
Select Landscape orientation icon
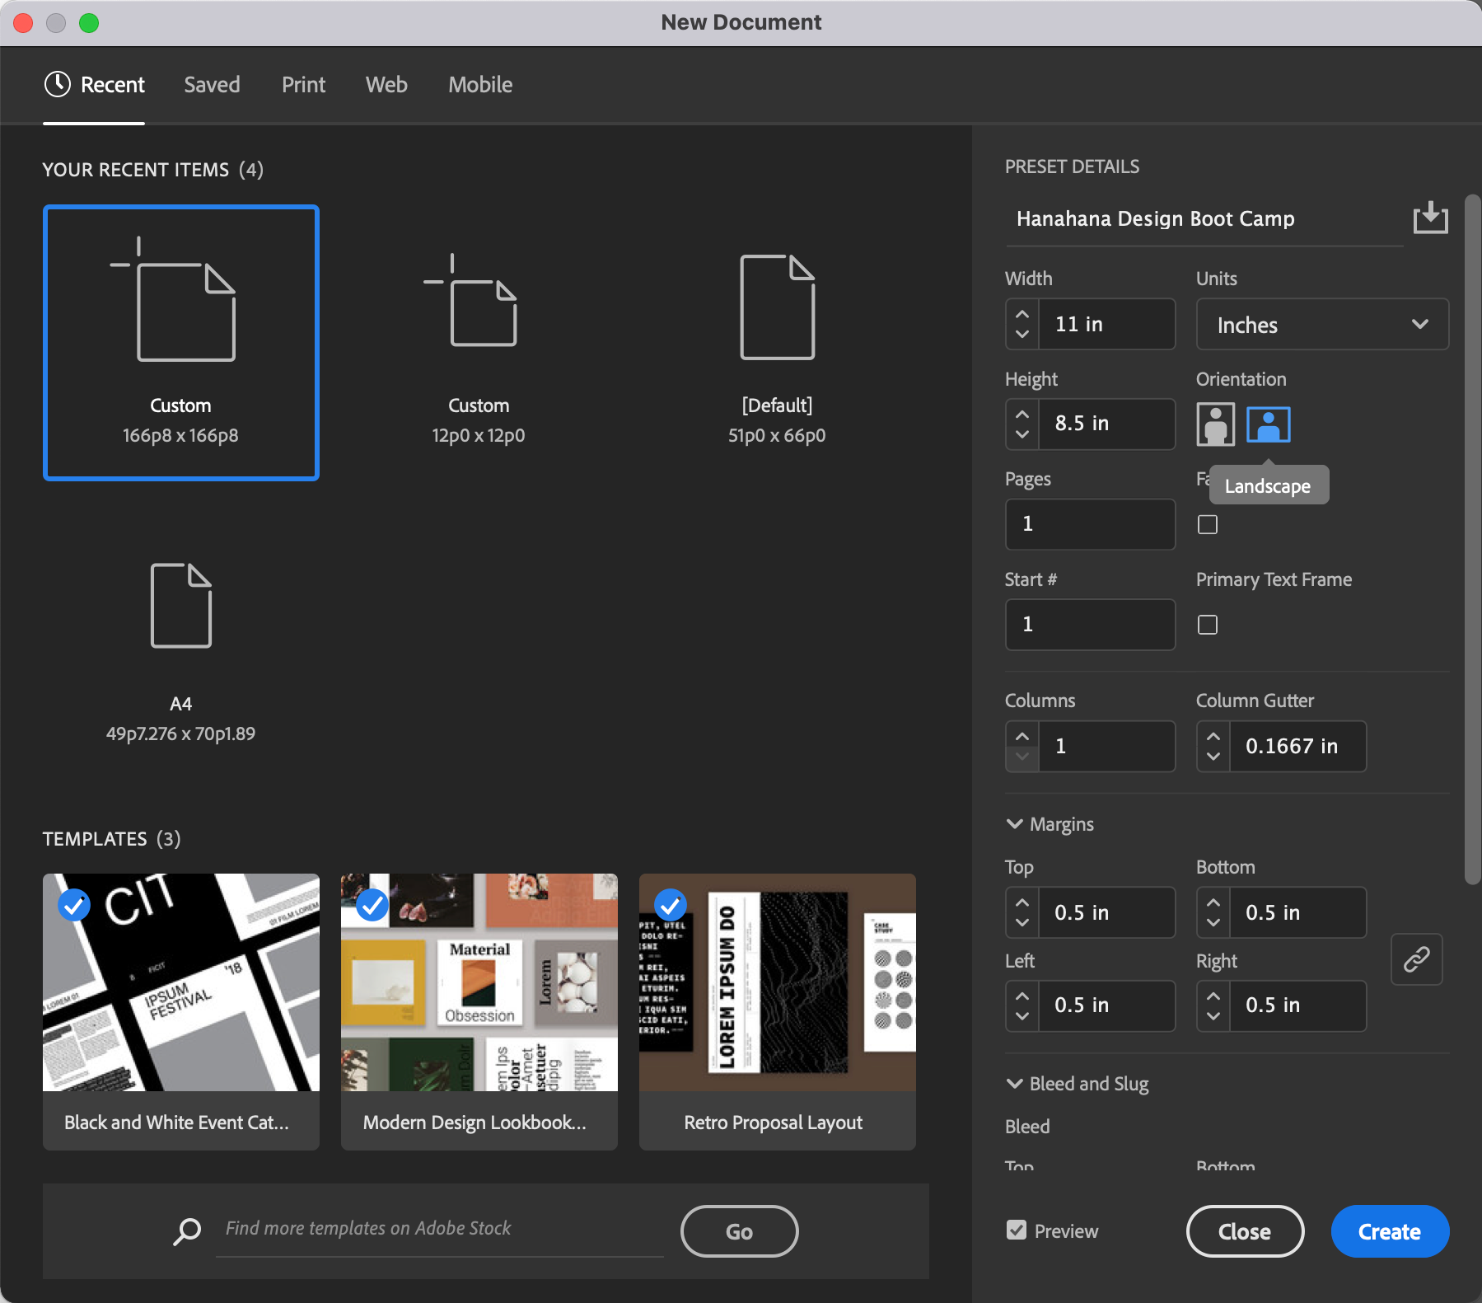1269,424
